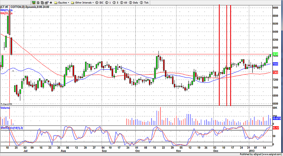This screenshot has width=283, height=156.
Task: Switch chart to Tick interval
Action: click(x=145, y=2)
